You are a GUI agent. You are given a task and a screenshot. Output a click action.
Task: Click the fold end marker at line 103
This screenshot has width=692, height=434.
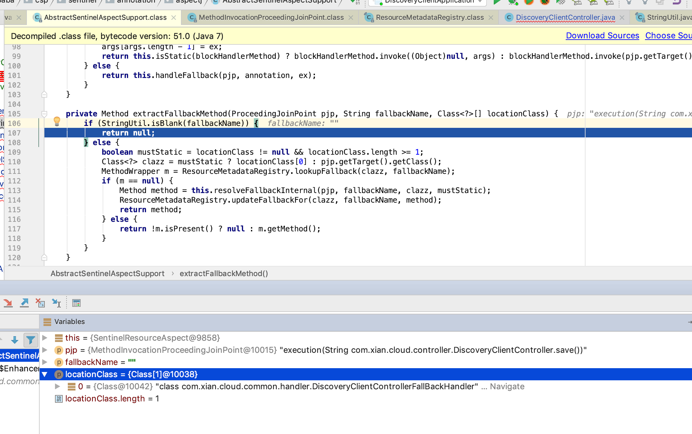pos(44,94)
